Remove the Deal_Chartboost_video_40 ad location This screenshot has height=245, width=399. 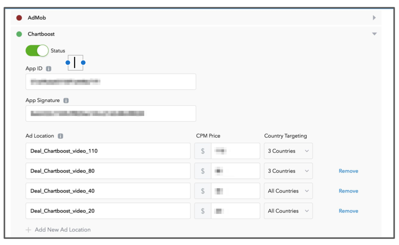348,191
